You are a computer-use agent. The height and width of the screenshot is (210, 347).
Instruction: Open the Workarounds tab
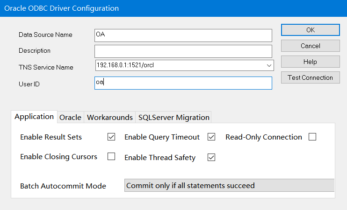click(x=110, y=118)
